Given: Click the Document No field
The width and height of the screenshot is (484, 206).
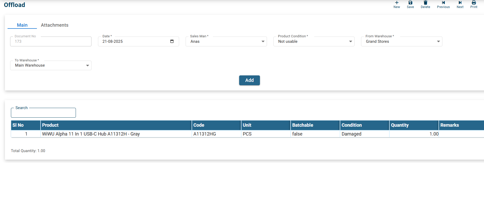Looking at the screenshot, I should pyautogui.click(x=51, y=41).
